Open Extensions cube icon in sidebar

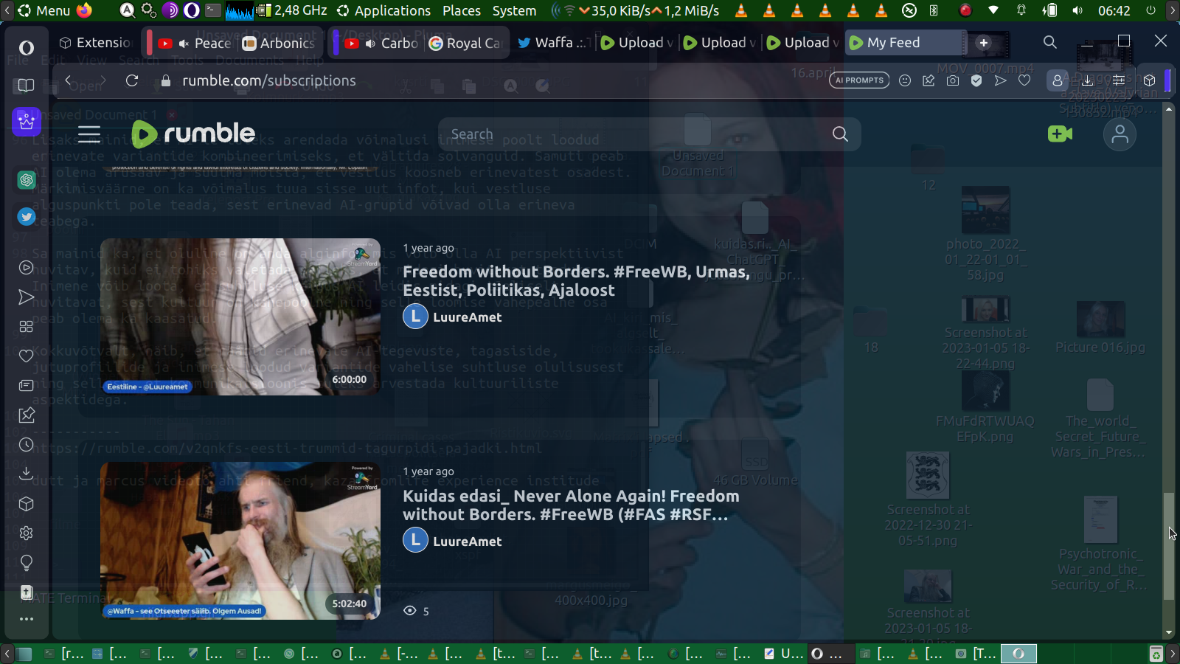[x=27, y=504]
